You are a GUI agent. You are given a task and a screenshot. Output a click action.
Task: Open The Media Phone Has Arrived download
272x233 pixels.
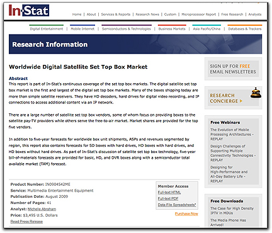point(228,222)
